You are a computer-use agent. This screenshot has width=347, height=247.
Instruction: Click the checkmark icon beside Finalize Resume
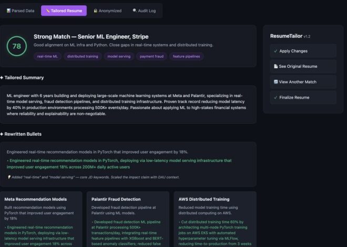point(275,98)
